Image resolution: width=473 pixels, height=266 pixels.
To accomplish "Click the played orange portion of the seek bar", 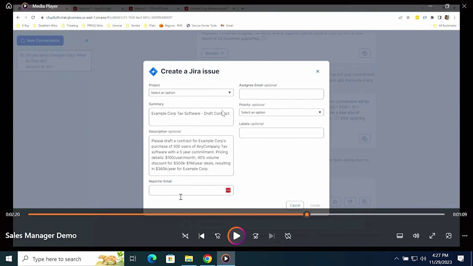I will pos(166,214).
